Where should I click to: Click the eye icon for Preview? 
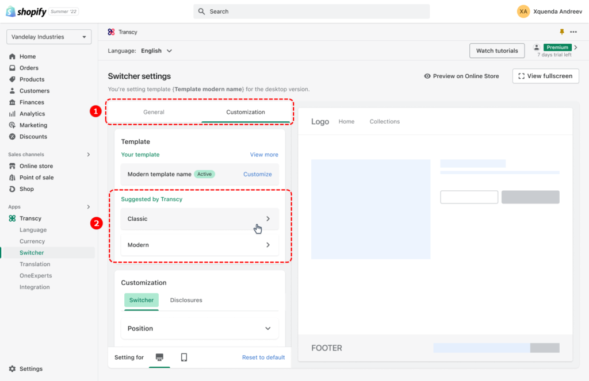click(x=427, y=76)
